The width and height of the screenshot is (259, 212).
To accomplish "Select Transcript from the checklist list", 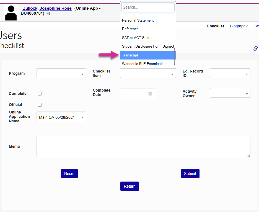I will (147, 55).
